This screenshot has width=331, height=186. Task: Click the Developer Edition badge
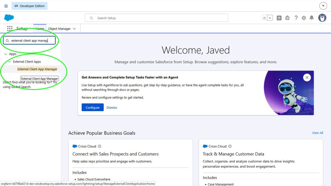click(x=29, y=6)
